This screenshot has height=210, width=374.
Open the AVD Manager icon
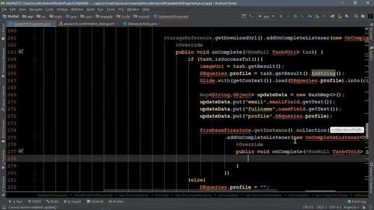tap(340, 16)
